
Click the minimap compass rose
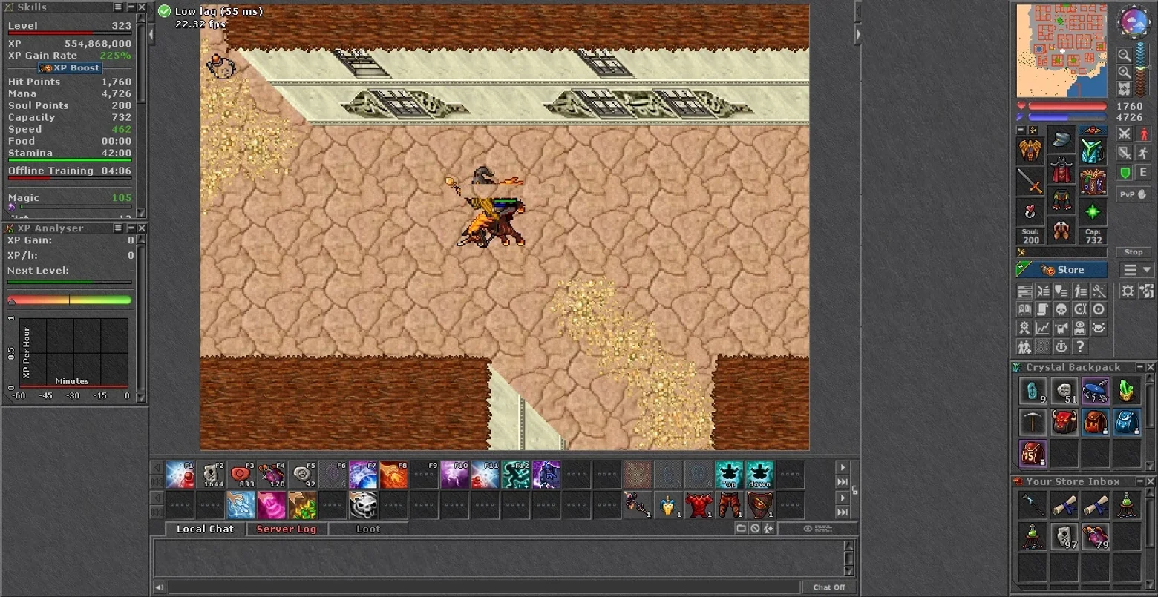point(1134,22)
